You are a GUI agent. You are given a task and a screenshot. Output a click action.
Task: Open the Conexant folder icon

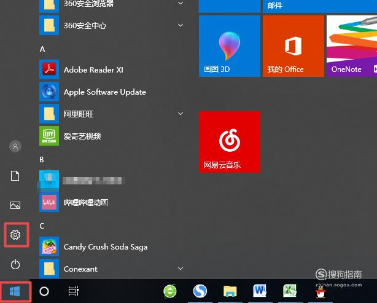click(x=49, y=269)
